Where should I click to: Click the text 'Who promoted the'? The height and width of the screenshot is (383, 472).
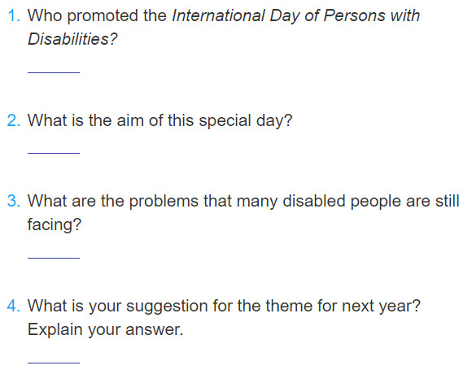click(97, 15)
